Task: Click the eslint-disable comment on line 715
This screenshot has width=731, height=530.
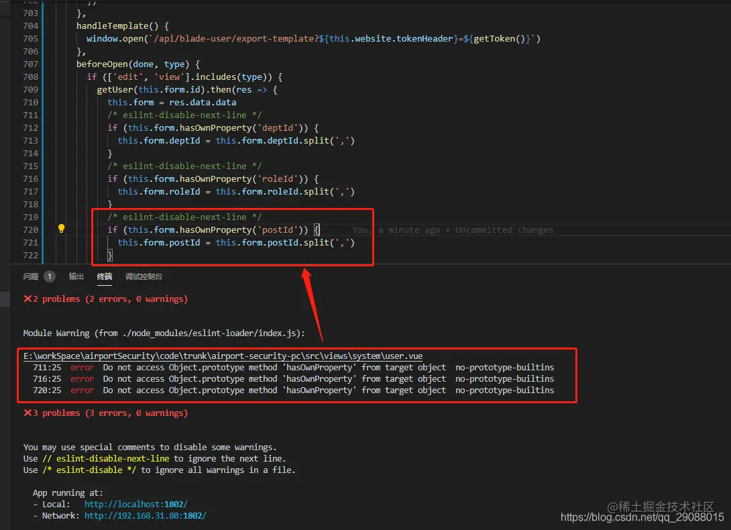Action: (x=184, y=166)
